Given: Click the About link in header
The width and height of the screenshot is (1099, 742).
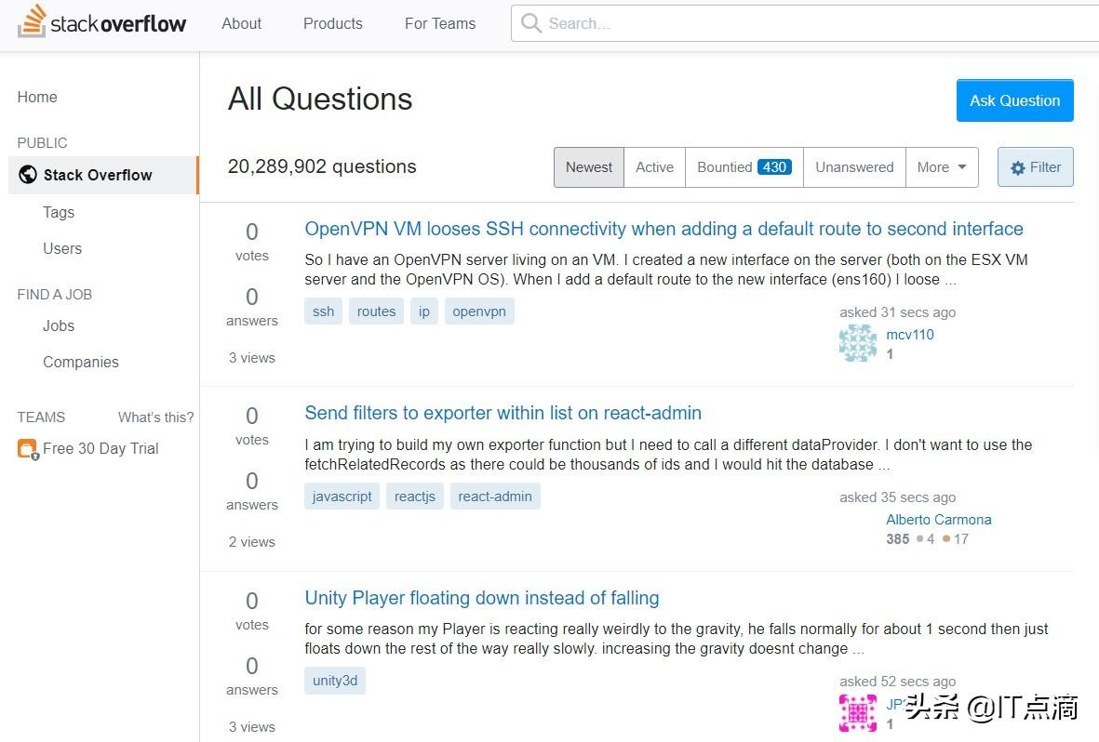Looking at the screenshot, I should coord(241,23).
